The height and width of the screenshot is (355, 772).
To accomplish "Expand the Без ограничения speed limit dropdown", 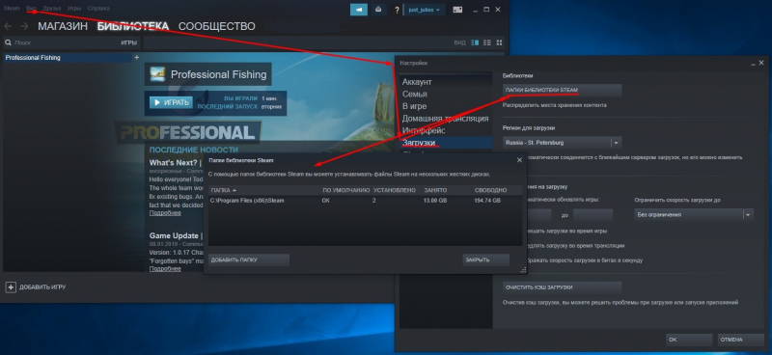I will 748,215.
